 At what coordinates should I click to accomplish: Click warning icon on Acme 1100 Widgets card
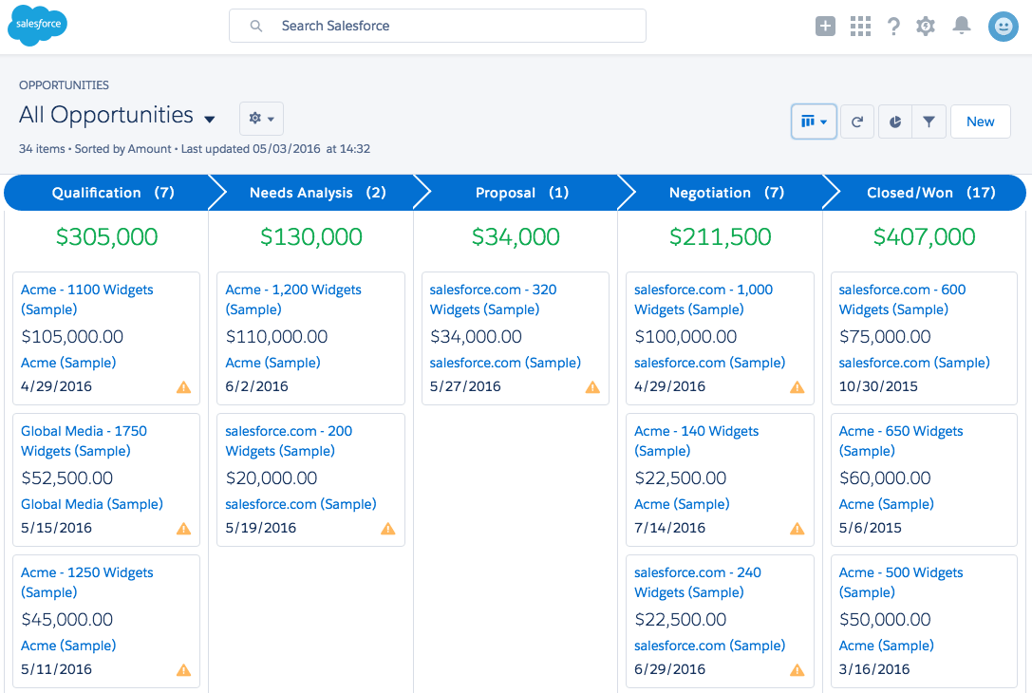pyautogui.click(x=183, y=387)
